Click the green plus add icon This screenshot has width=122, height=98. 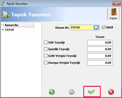[x=52, y=92]
